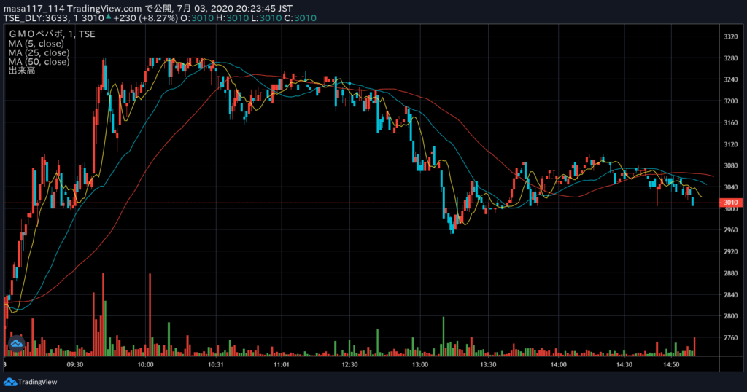The height and width of the screenshot is (392, 747).
Task: Select the MA (50, close) legend label
Action: tap(39, 61)
